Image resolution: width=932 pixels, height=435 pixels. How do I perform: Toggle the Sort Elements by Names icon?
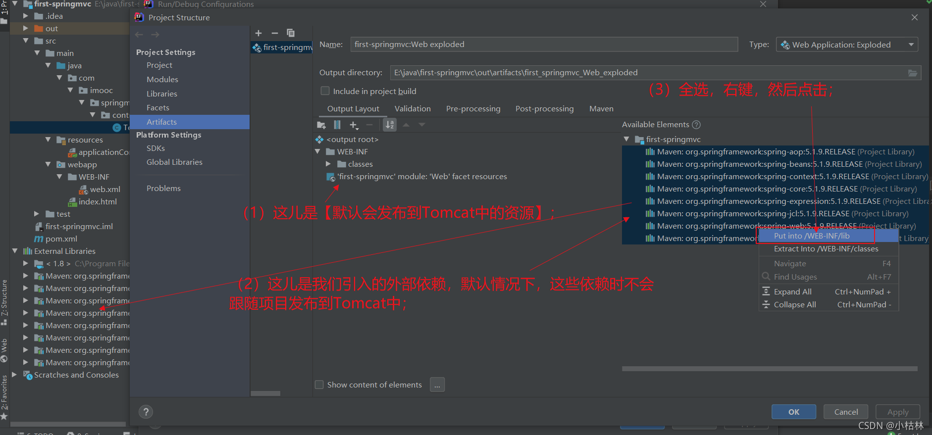pyautogui.click(x=390, y=125)
